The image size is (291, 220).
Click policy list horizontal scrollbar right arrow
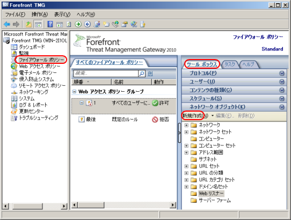click(x=173, y=205)
